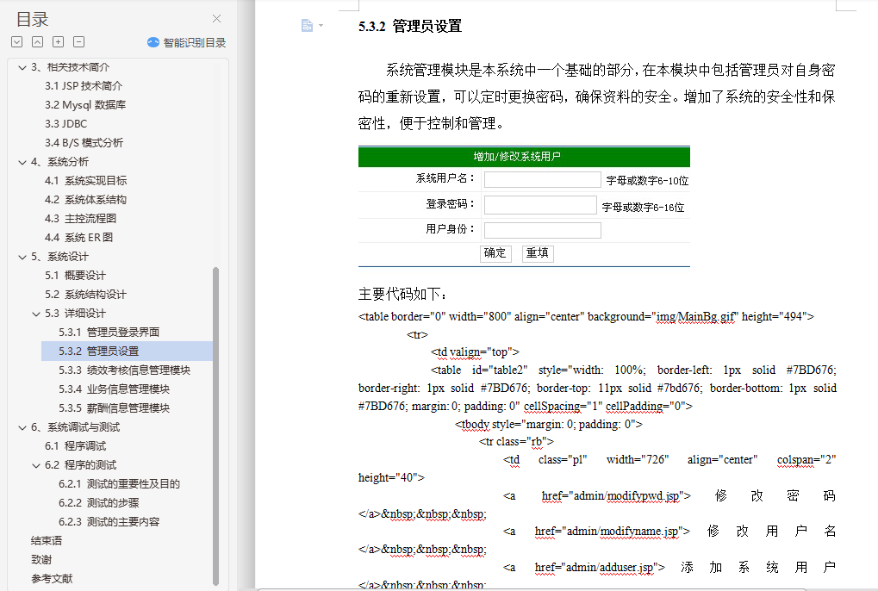This screenshot has height=591, width=878.
Task: Navigate to 4.2 系统体系结构
Action: 85,200
